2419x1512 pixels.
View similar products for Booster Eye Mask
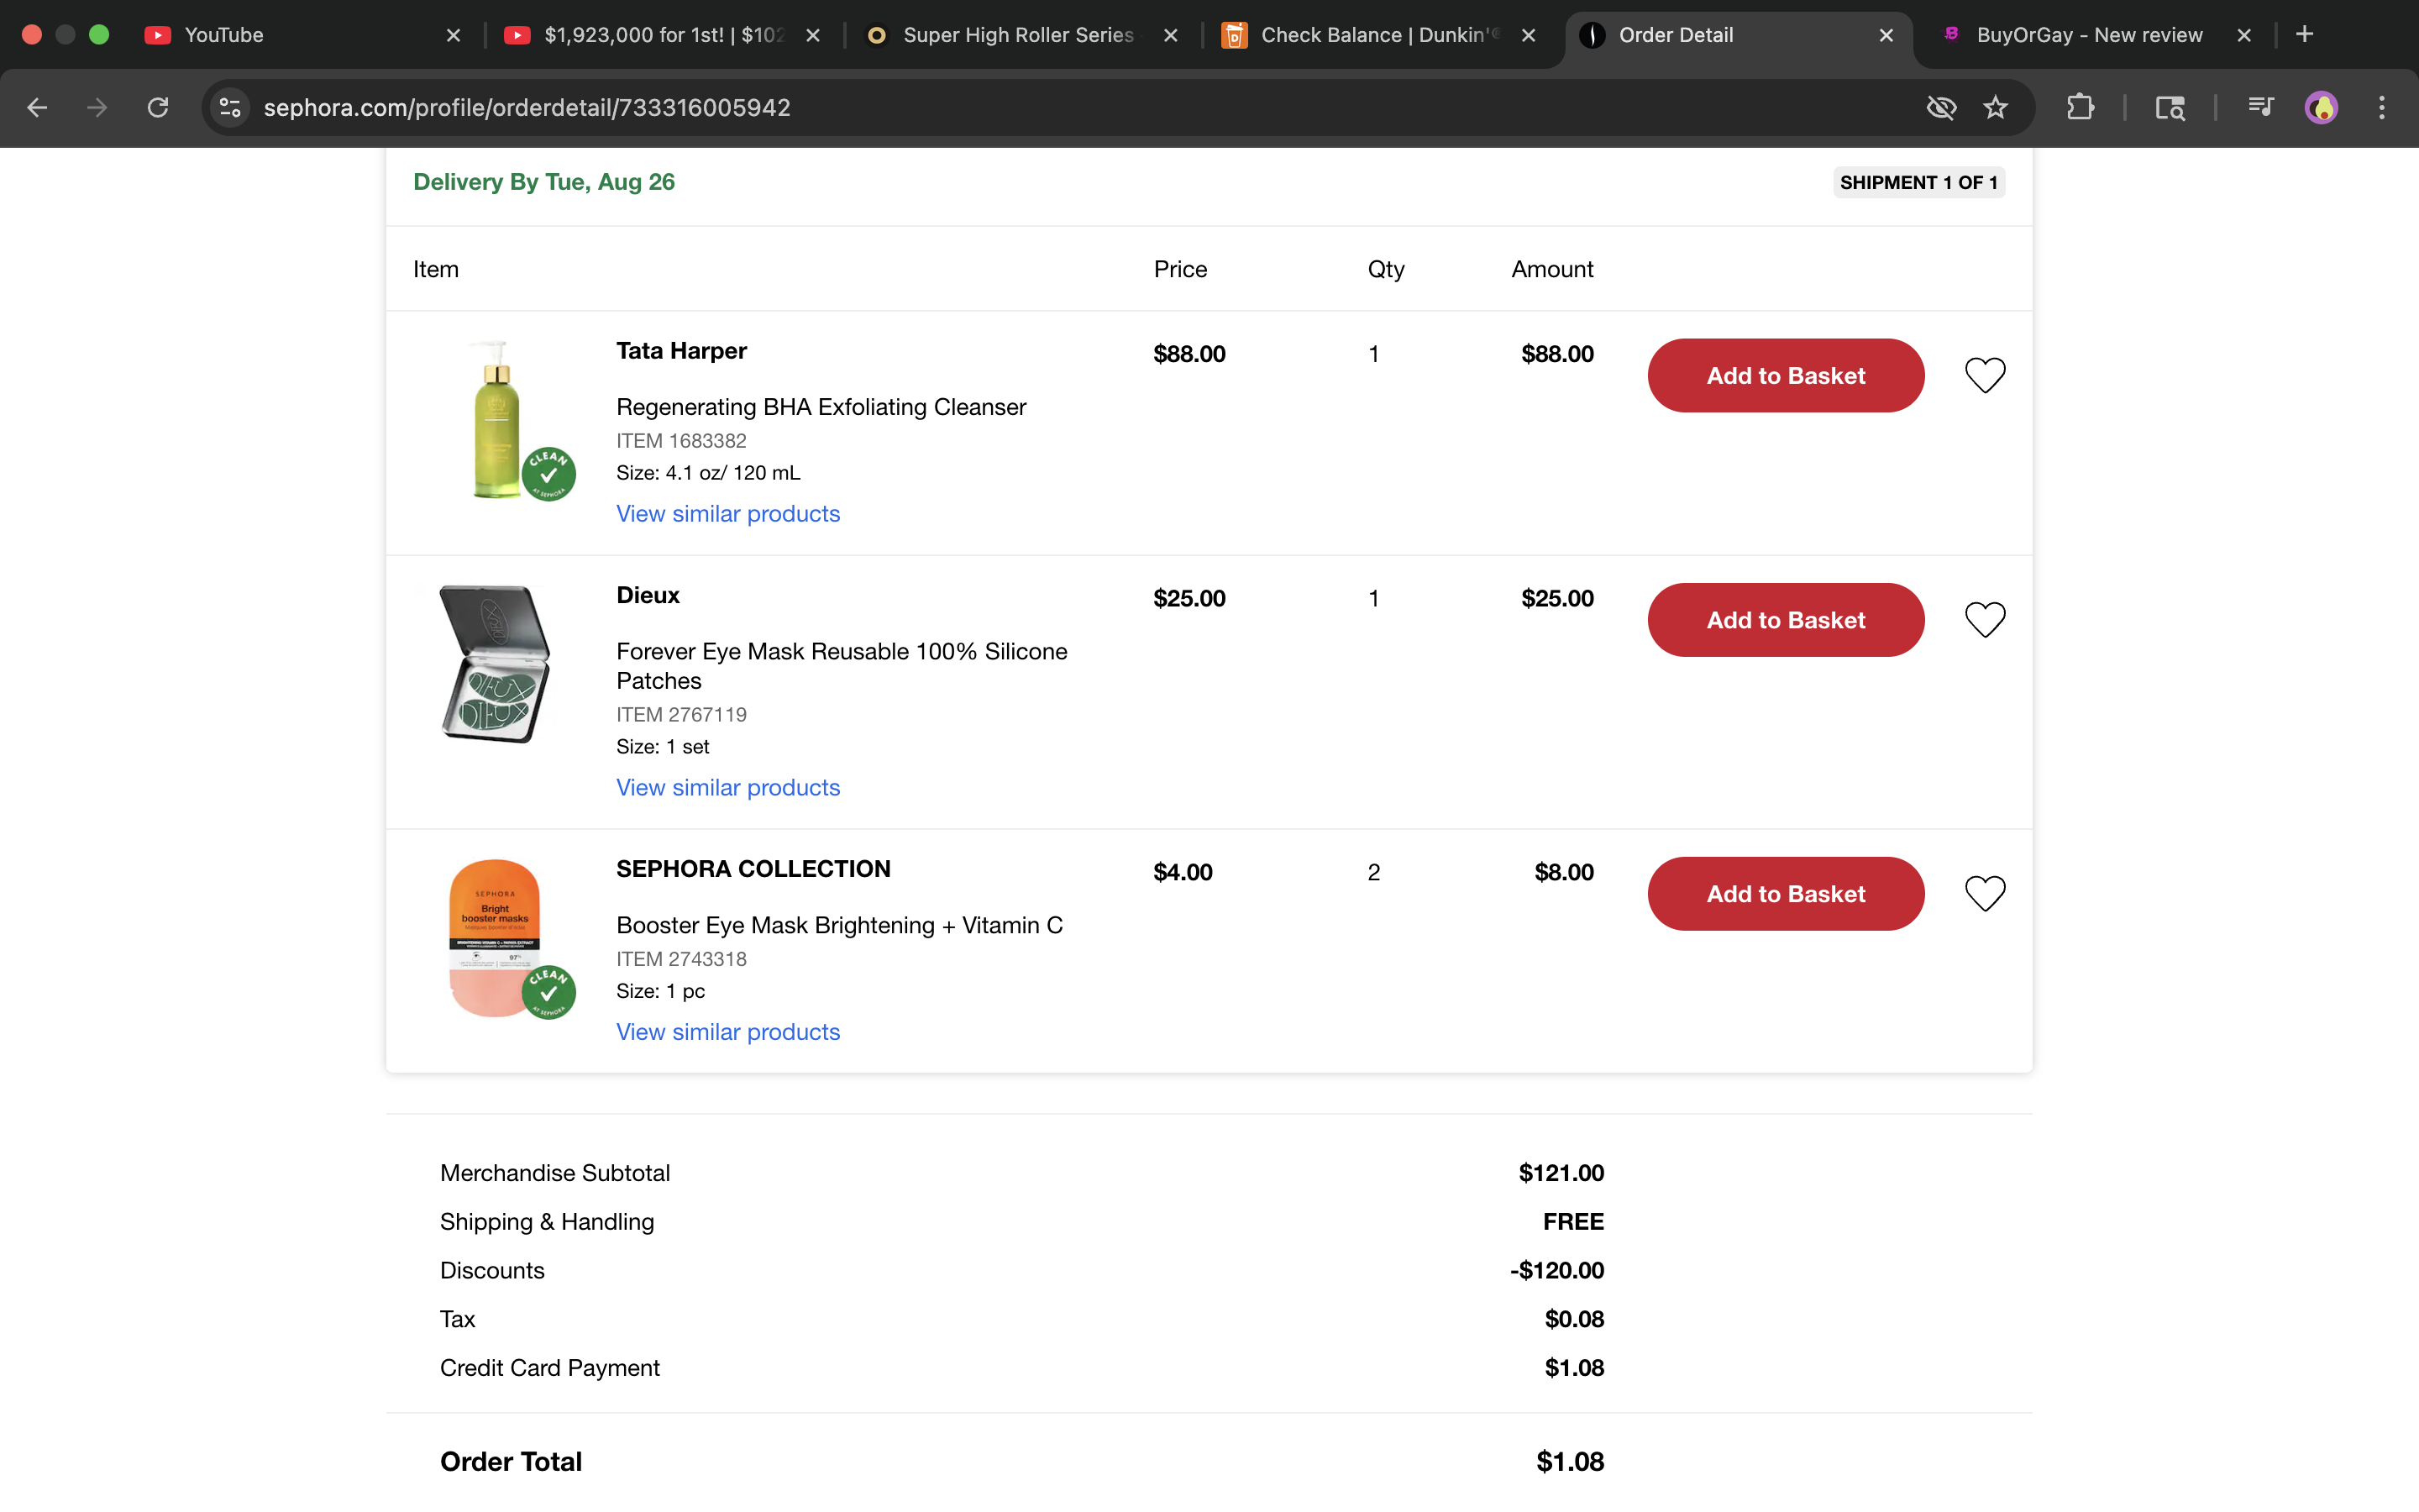pyautogui.click(x=727, y=1031)
